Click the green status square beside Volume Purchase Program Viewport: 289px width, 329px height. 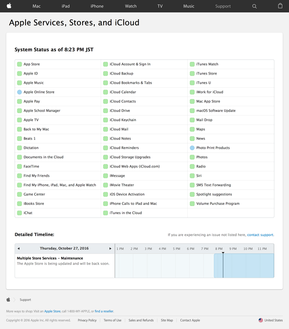click(x=192, y=204)
